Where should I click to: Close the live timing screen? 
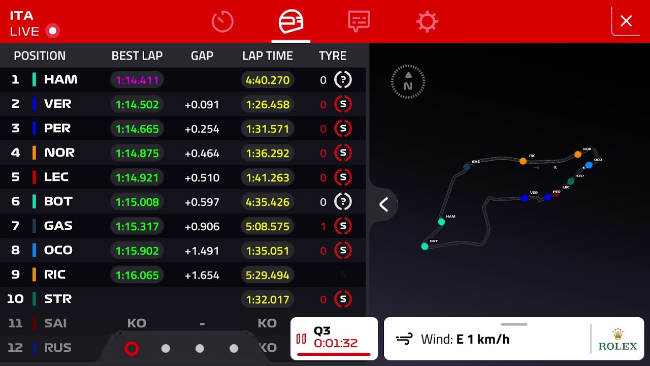coord(626,21)
